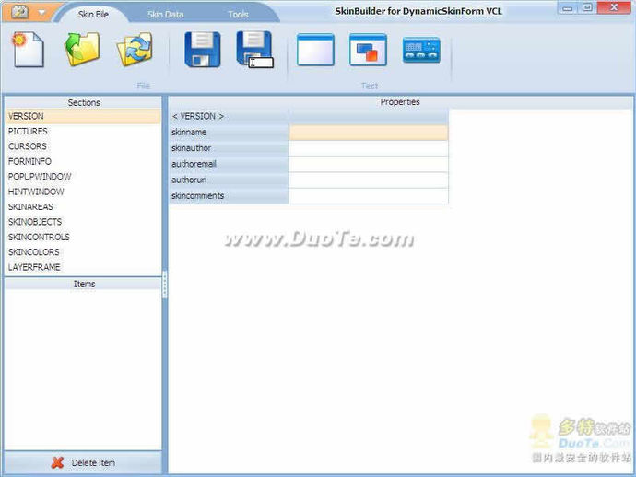Close the SkinBuilder window
Image resolution: width=636 pixels, height=477 pixels.
(614, 7)
